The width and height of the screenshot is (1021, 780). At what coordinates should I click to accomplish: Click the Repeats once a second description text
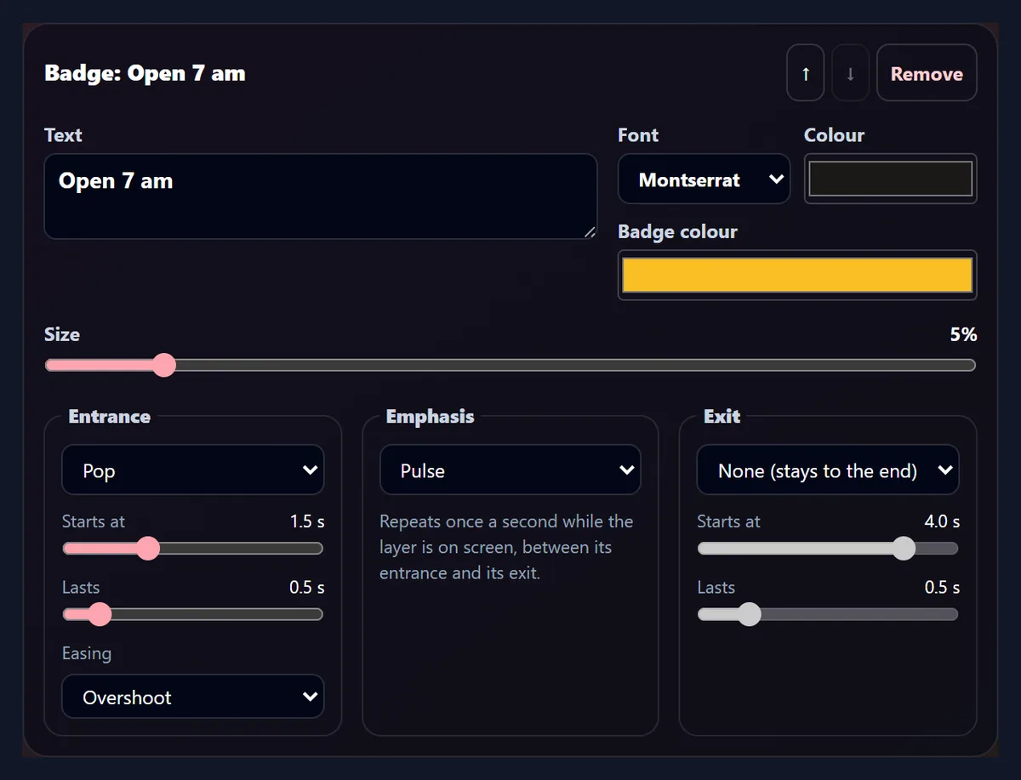(x=506, y=547)
